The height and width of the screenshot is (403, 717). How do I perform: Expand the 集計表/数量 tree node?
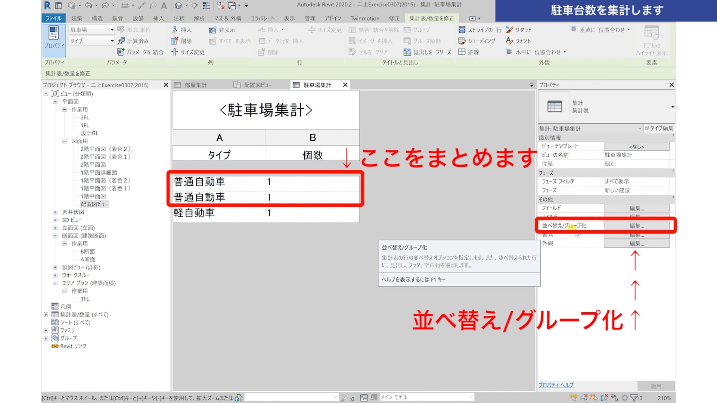pos(46,315)
